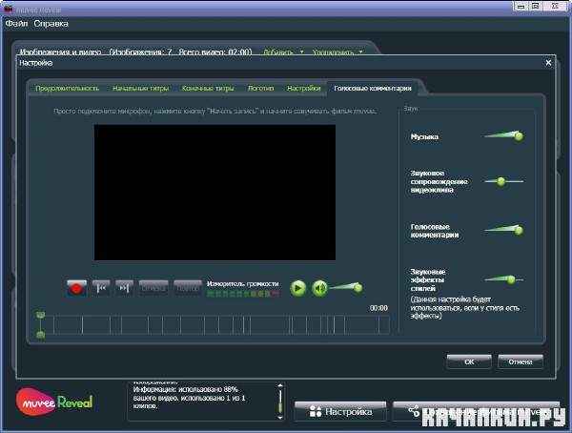Click the style-effects note under Звуковые эффекты стилей

coord(465,307)
